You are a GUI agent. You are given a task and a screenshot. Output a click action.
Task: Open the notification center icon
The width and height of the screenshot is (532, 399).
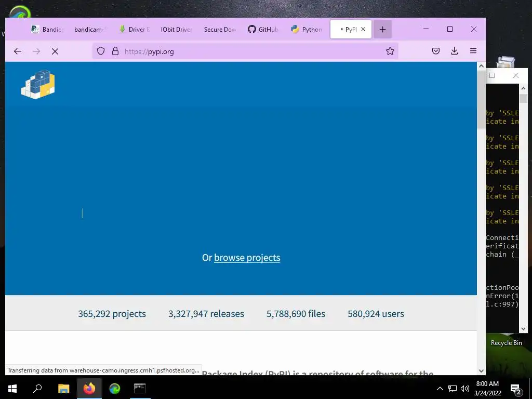point(516,389)
